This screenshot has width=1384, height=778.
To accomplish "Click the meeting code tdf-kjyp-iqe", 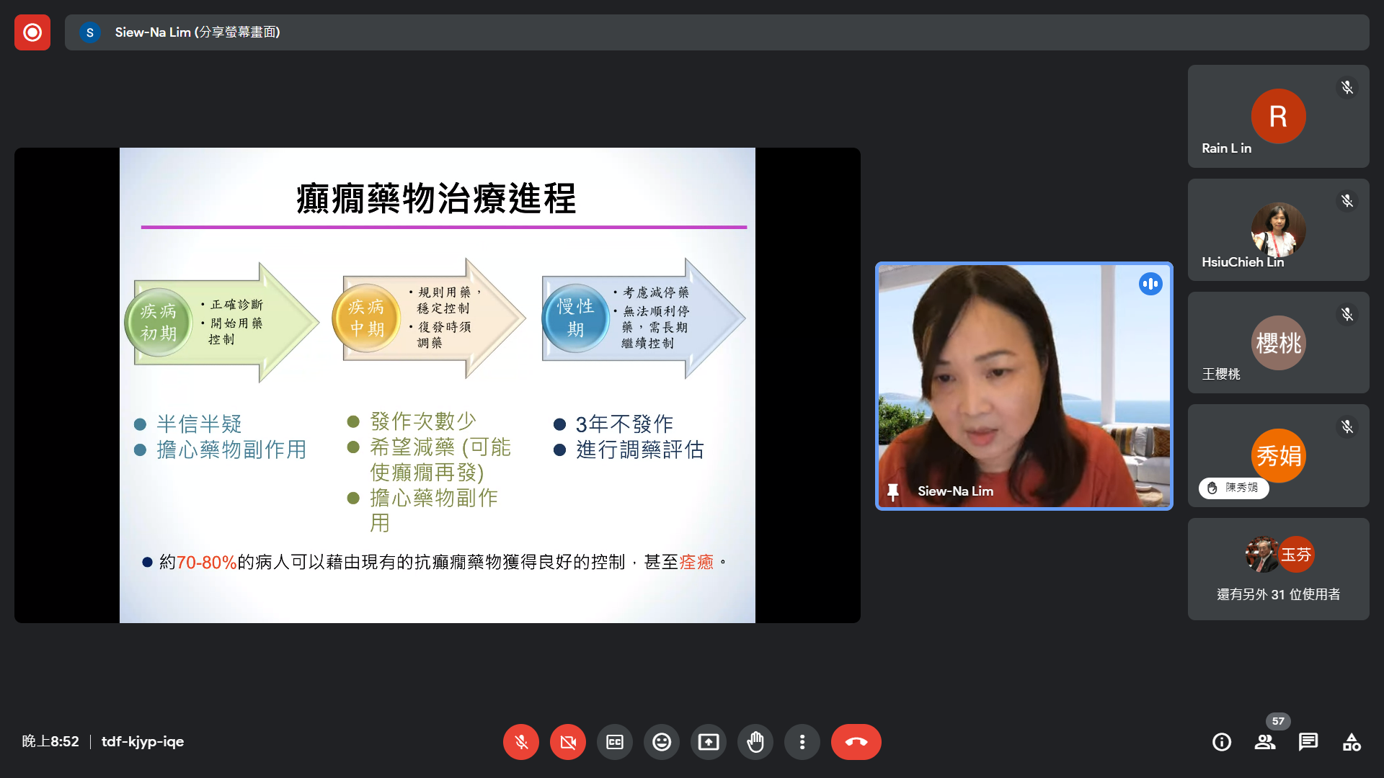I will [x=143, y=741].
